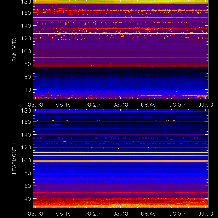Click 09:00 time label below San Vito plot

pos(205,105)
